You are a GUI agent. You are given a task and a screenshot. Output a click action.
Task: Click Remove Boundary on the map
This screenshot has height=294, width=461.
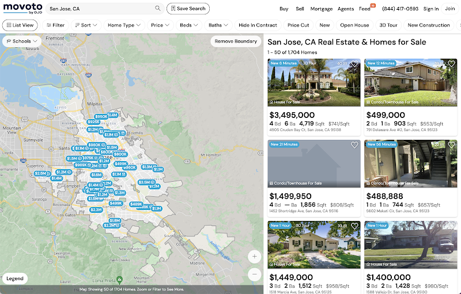(x=236, y=41)
